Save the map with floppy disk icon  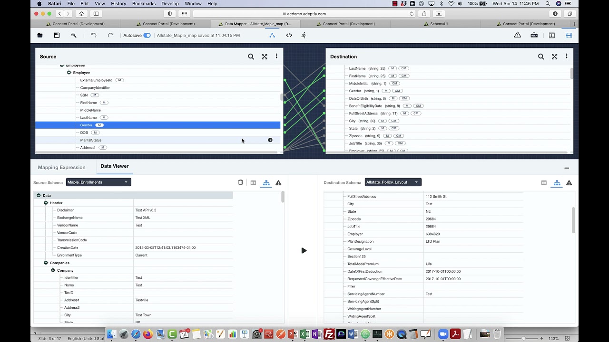point(57,35)
